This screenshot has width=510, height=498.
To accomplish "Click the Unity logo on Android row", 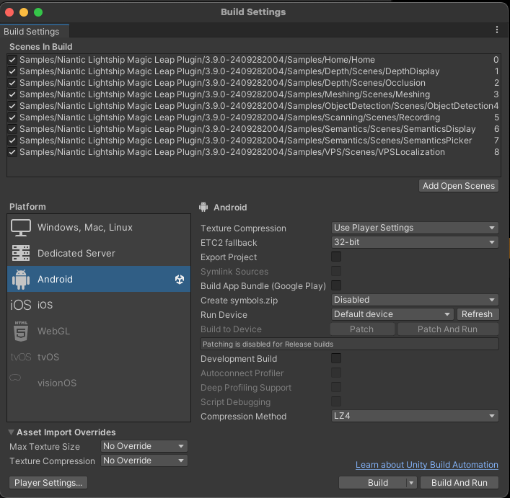I will point(180,280).
